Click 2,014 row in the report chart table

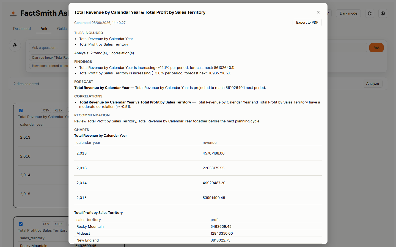(198, 183)
